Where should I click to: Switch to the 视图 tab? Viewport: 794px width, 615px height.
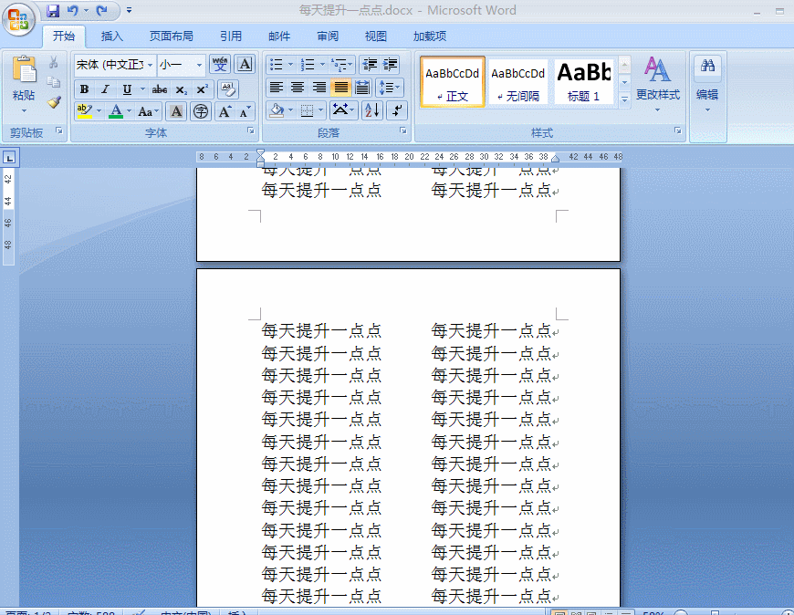point(376,36)
